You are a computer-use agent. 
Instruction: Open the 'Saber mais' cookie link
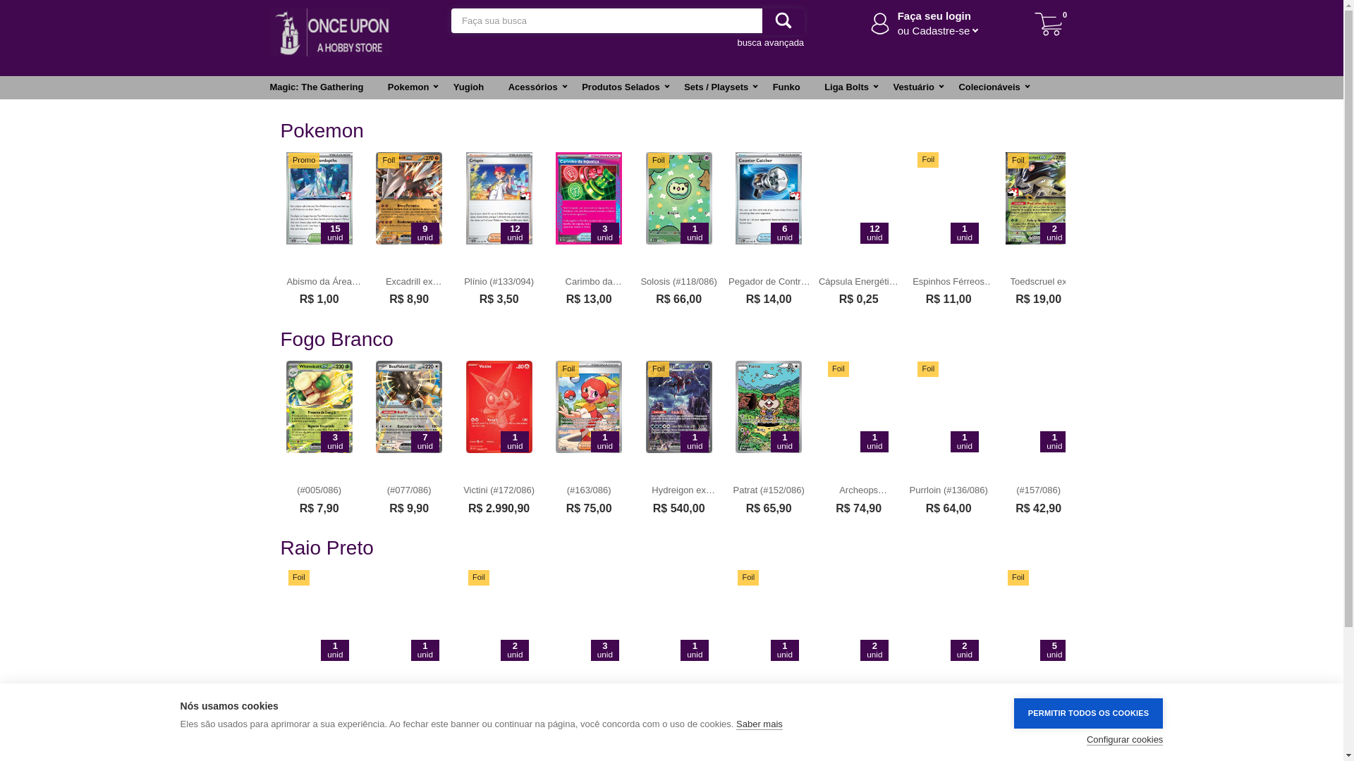tap(759, 724)
